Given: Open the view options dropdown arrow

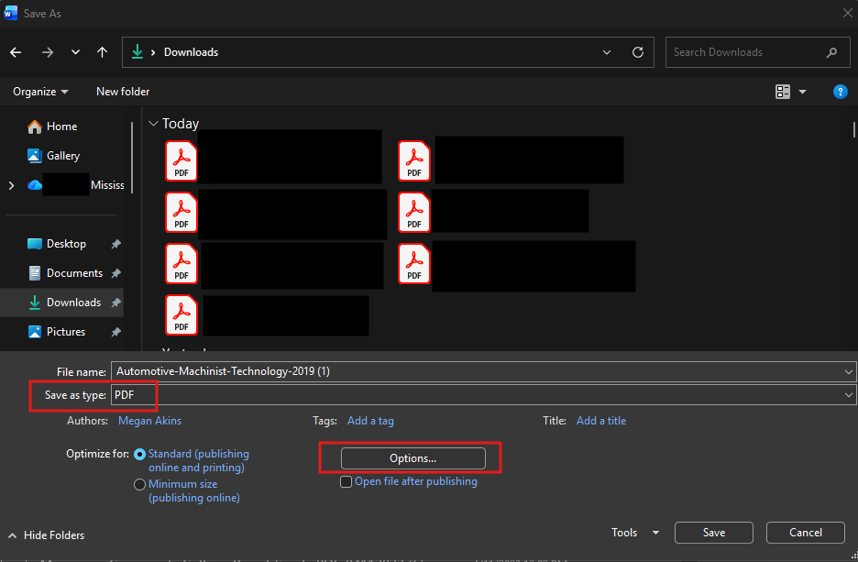Looking at the screenshot, I should [x=802, y=92].
